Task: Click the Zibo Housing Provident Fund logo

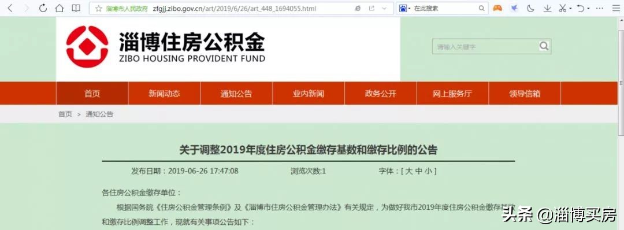Action: pos(166,47)
